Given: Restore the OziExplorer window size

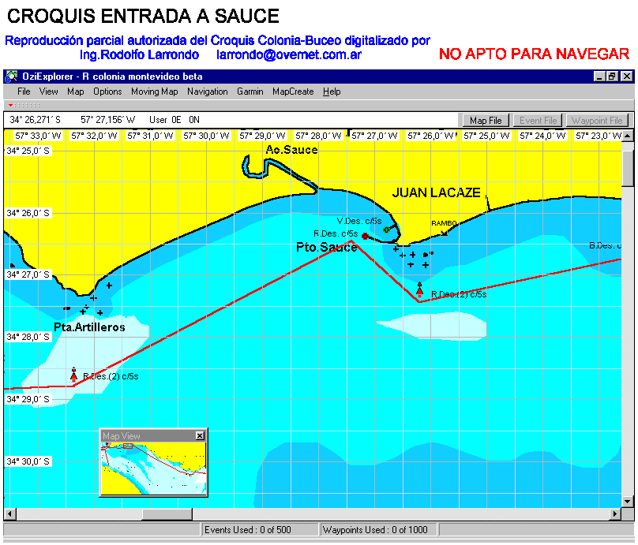Looking at the screenshot, I should coord(612,77).
